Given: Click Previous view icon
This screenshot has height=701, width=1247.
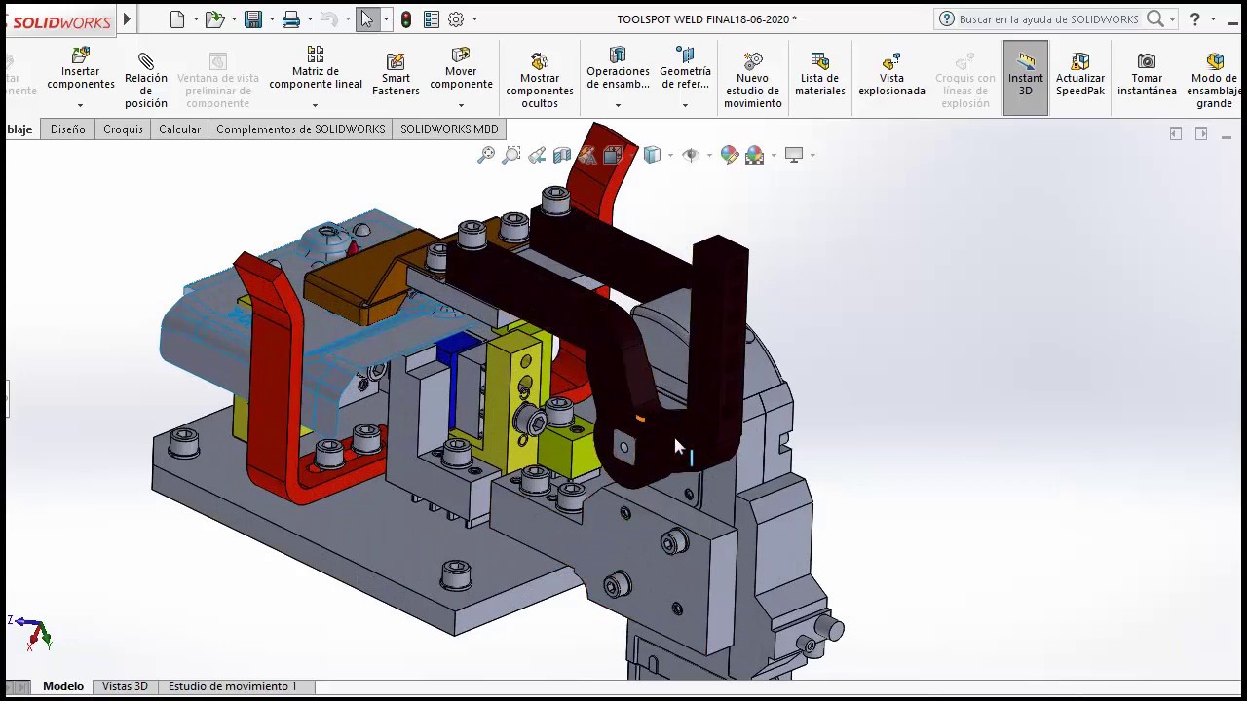Looking at the screenshot, I should click(x=537, y=155).
